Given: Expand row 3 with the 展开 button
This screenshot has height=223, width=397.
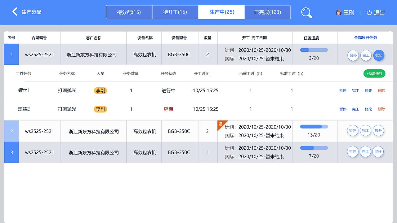Looking at the screenshot, I should [378, 151].
